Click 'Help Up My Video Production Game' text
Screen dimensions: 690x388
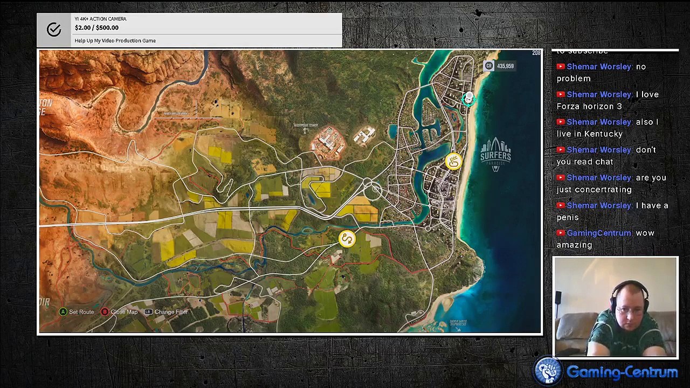pos(115,40)
